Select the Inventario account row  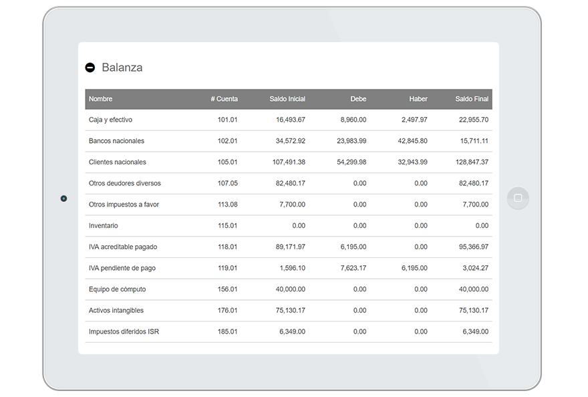[103, 226]
